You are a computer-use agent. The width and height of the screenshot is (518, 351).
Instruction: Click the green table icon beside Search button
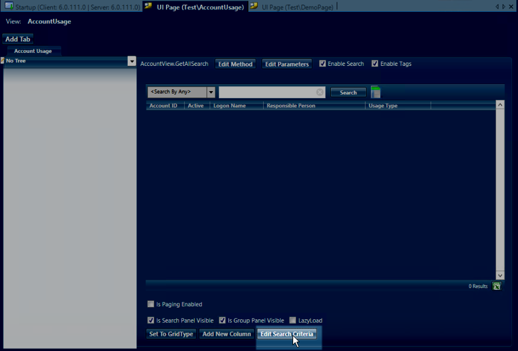[375, 92]
